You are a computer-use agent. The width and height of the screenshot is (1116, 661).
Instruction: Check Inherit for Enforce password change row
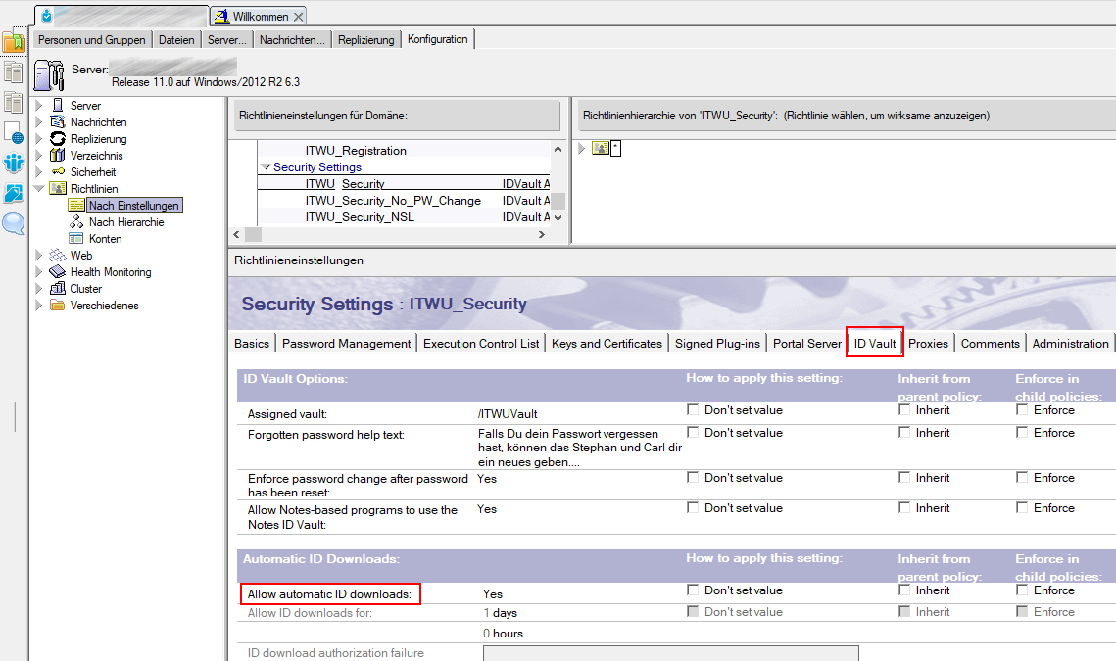(904, 478)
